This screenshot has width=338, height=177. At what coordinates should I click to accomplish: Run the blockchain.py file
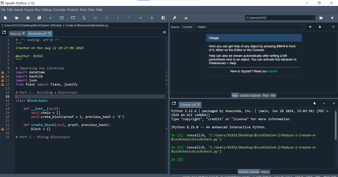(50, 18)
